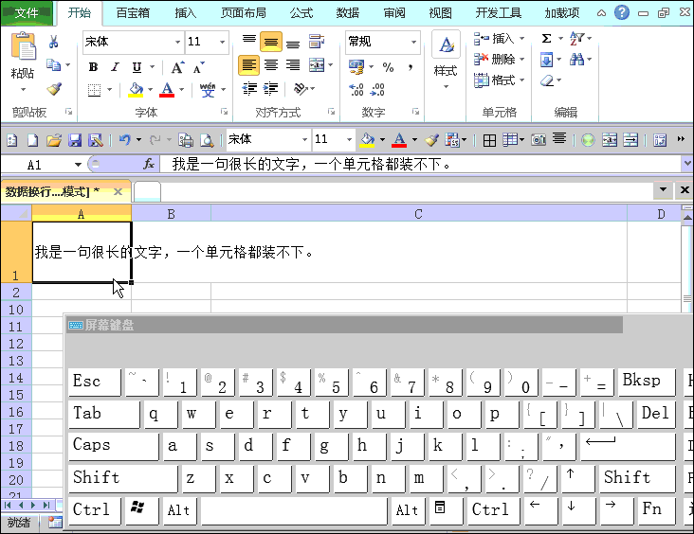Click the Wrap Text icon
The width and height of the screenshot is (694, 534).
[317, 42]
